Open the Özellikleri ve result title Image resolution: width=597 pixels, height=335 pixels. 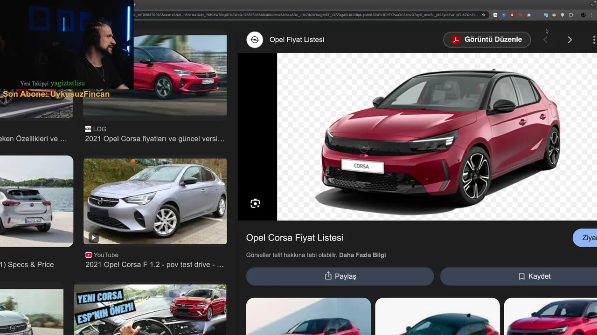[x=34, y=139]
